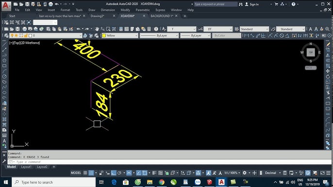Click the WCS label under ViewCube
This screenshot has width=333, height=187.
311,68
